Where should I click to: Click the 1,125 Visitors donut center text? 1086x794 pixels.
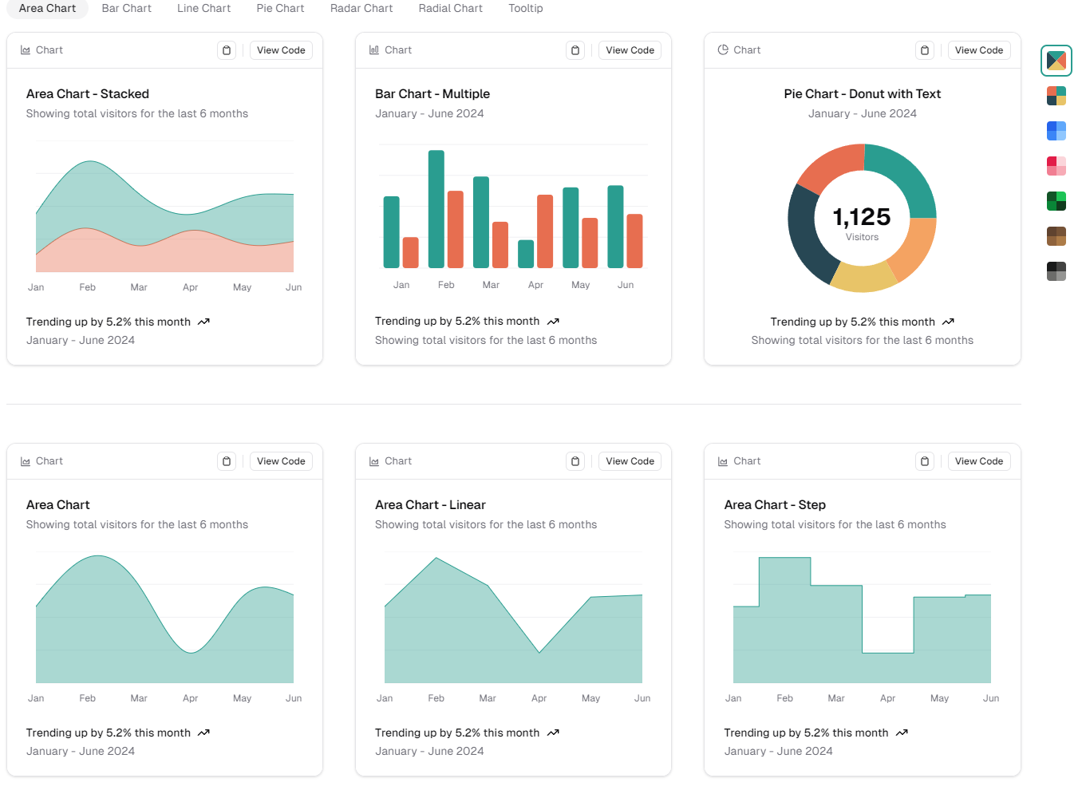pos(862,223)
